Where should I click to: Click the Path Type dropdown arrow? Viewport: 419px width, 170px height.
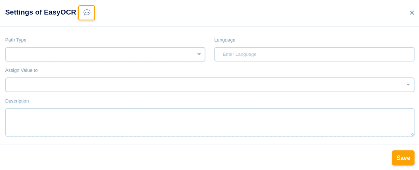pos(199,54)
